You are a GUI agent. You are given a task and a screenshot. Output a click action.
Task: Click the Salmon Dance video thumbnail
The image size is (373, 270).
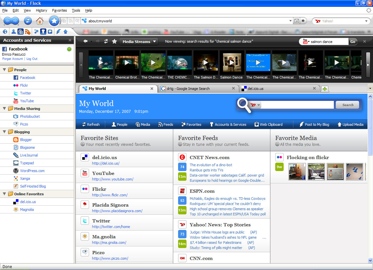(x=232, y=63)
